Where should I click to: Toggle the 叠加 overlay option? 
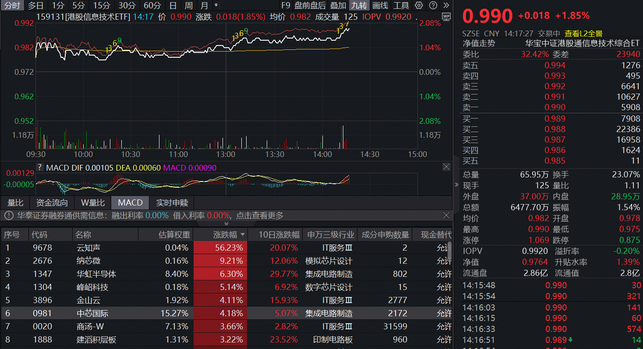(x=338, y=6)
